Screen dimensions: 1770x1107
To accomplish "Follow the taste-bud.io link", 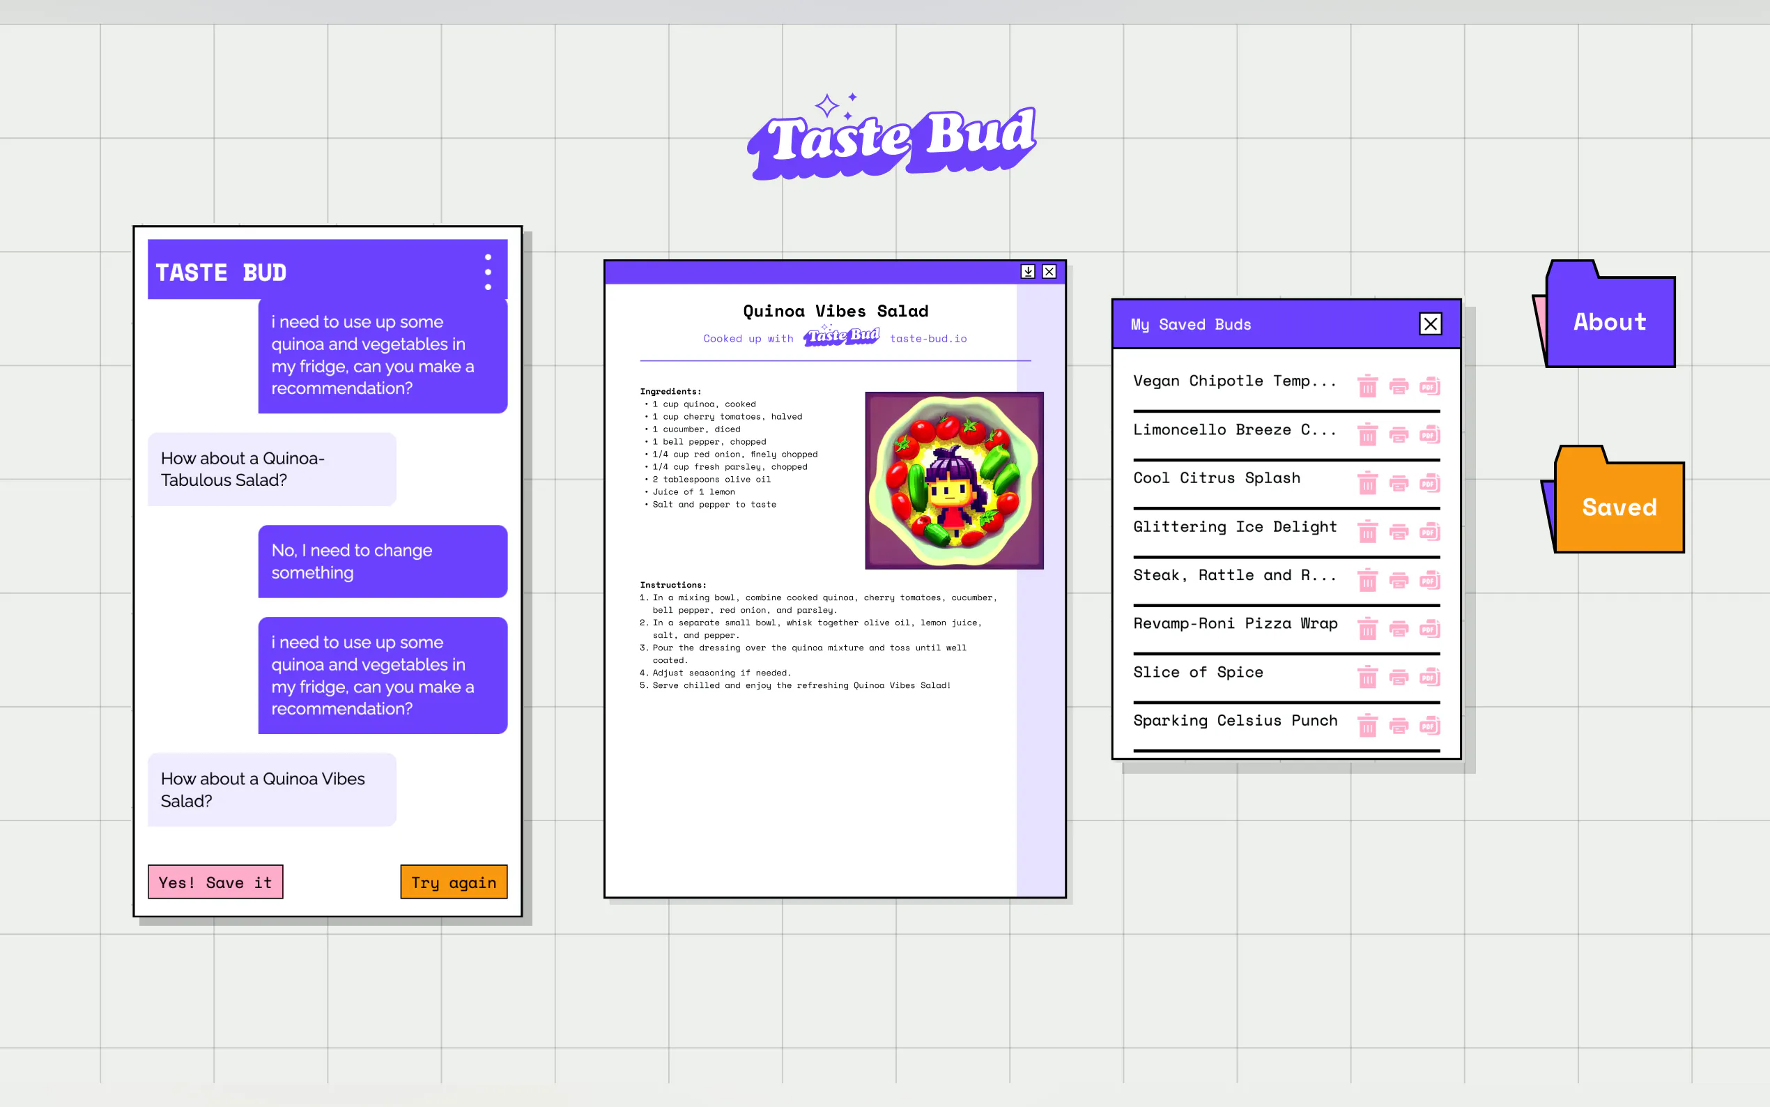I will point(928,338).
